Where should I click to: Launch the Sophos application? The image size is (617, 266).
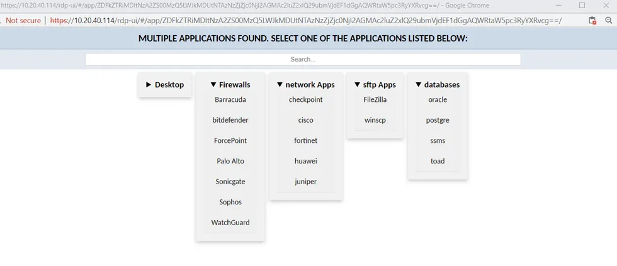tap(230, 202)
